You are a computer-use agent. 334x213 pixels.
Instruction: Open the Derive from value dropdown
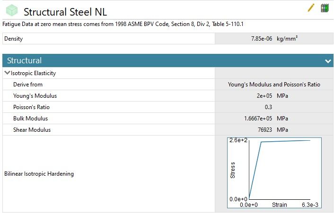click(274, 85)
